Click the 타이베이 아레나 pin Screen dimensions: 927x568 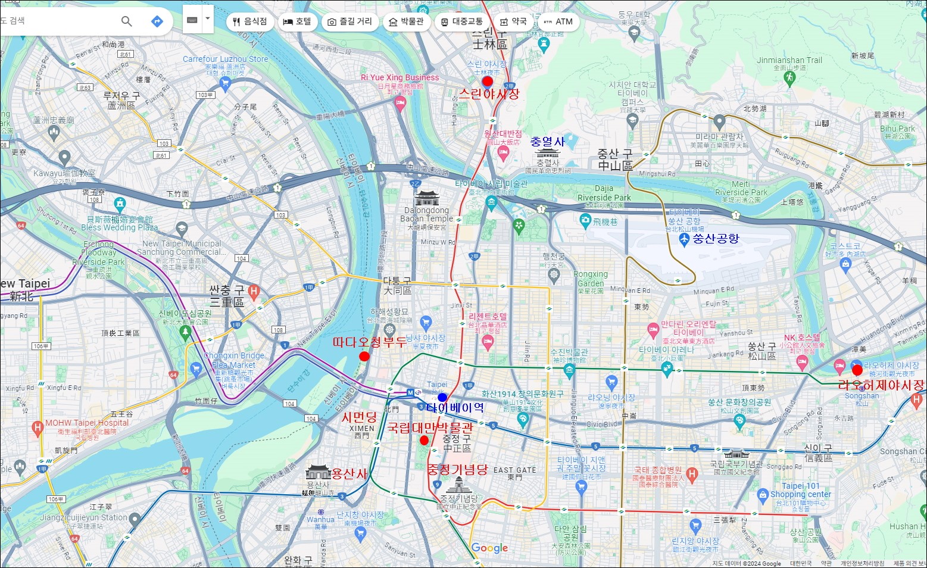click(667, 370)
